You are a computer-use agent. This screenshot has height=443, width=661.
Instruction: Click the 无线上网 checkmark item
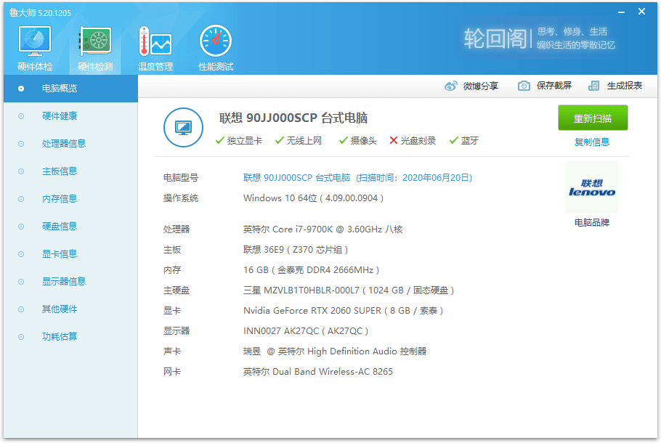299,141
